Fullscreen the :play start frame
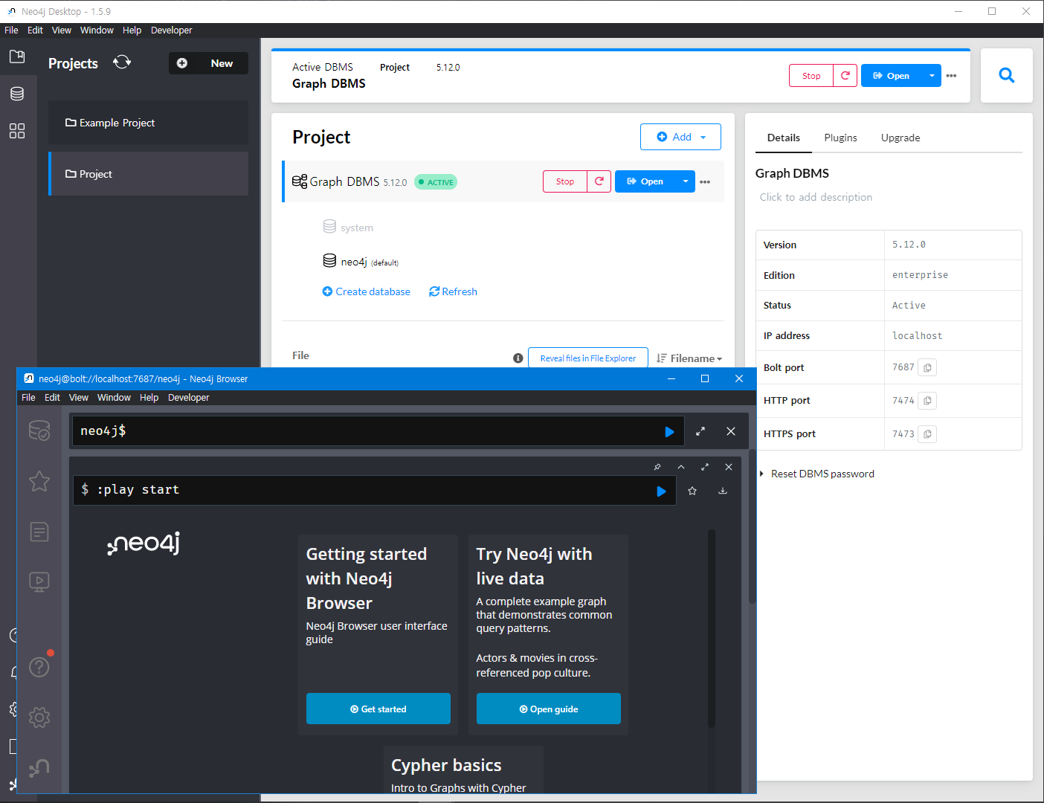The image size is (1044, 803). (x=705, y=467)
